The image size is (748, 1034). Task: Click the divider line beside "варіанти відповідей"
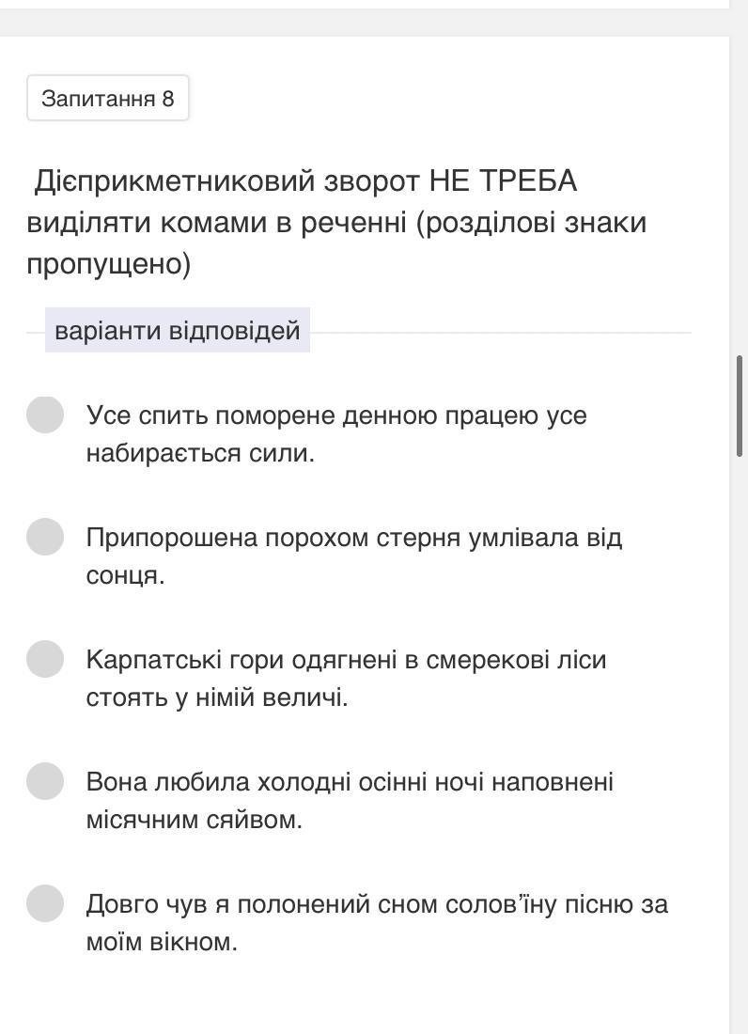[498, 332]
